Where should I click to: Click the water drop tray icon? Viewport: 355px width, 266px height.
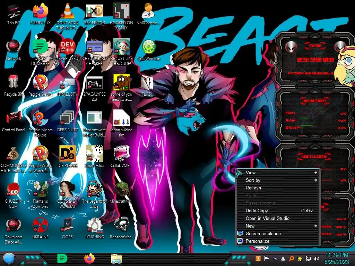pos(283,258)
